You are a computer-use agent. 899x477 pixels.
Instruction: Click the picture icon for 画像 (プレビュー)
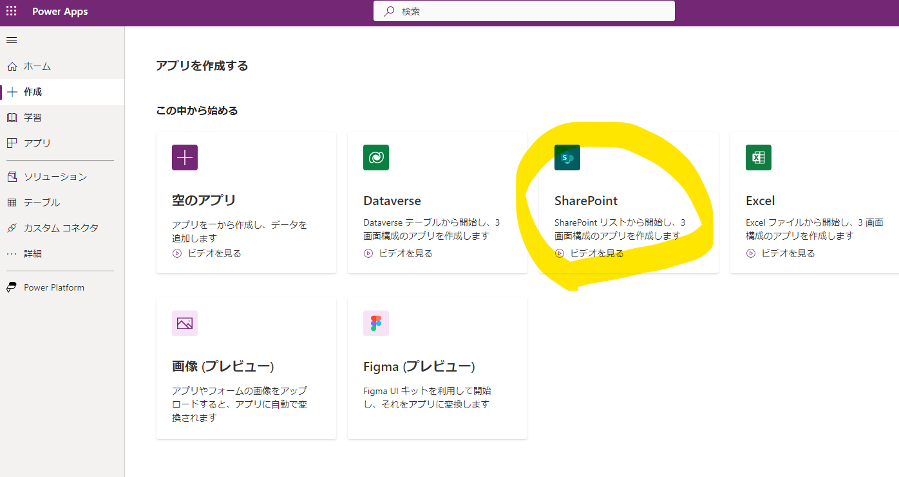point(185,323)
